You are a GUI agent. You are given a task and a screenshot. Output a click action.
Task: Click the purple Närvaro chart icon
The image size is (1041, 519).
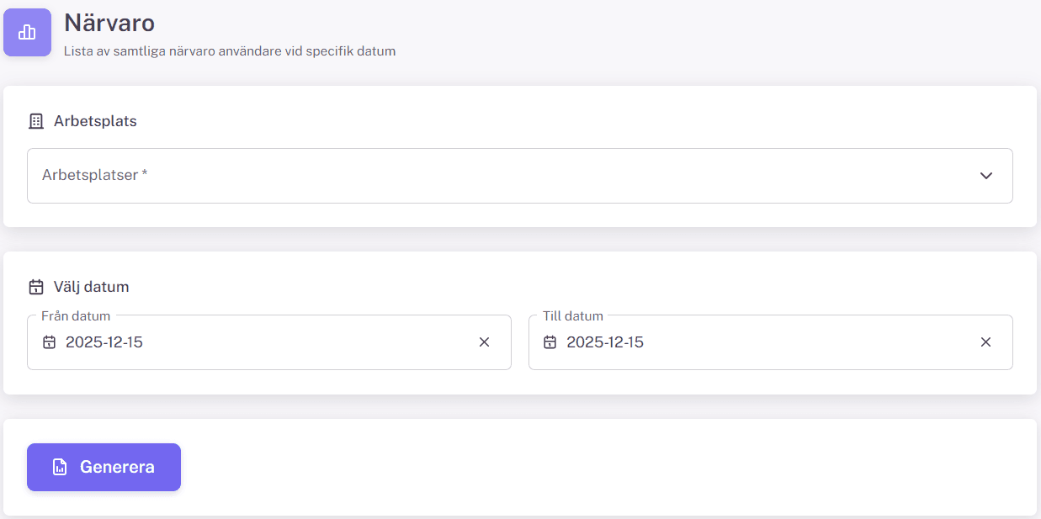pyautogui.click(x=27, y=33)
